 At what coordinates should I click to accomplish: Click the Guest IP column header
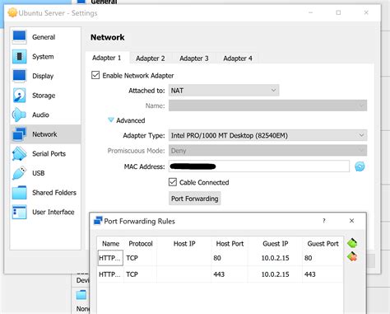275,243
